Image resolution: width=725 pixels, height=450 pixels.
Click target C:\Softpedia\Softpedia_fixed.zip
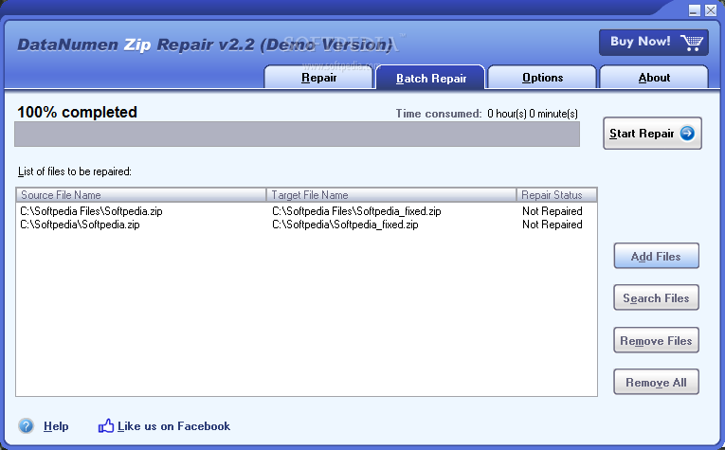[x=345, y=225]
